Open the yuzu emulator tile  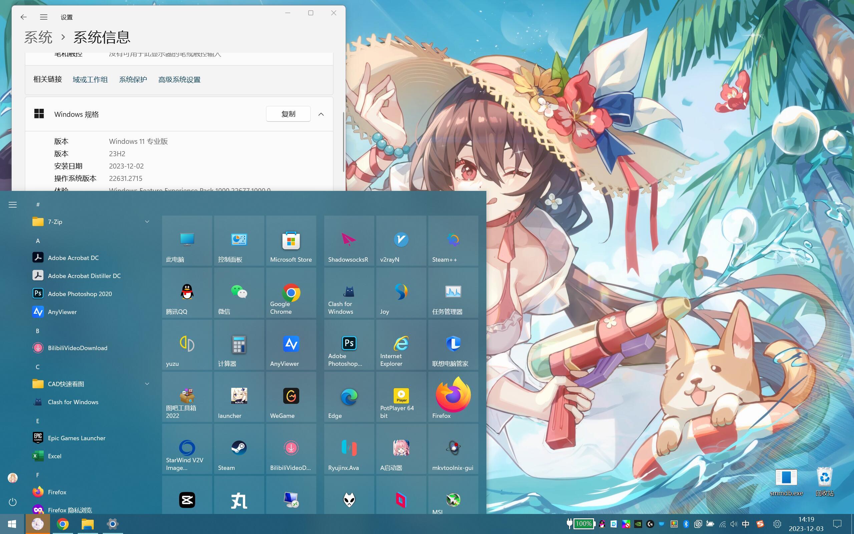pyautogui.click(x=187, y=345)
